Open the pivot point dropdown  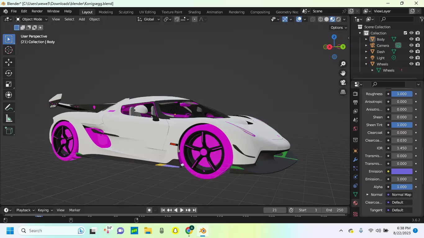point(168,19)
